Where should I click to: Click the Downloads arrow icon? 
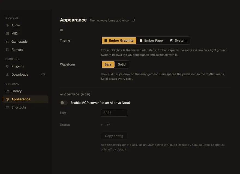pyautogui.click(x=7, y=74)
